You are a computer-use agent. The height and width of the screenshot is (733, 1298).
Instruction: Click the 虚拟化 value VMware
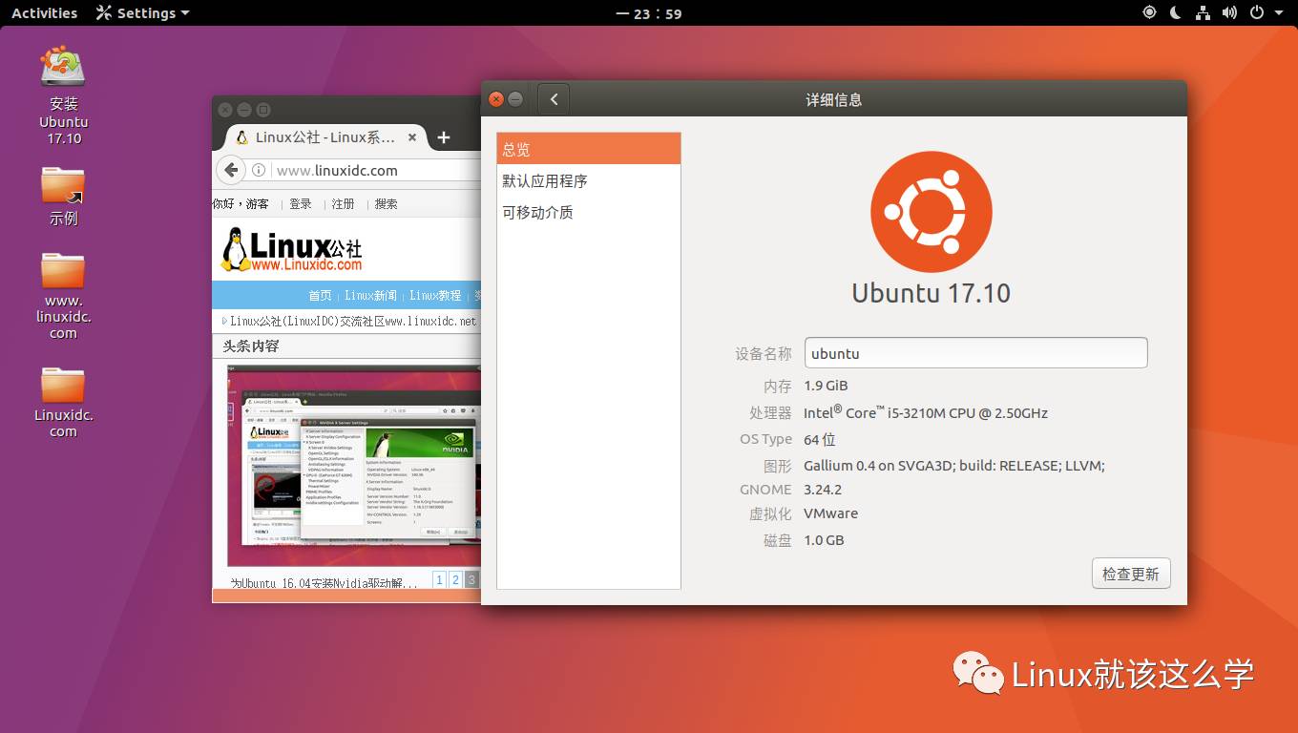click(x=830, y=513)
